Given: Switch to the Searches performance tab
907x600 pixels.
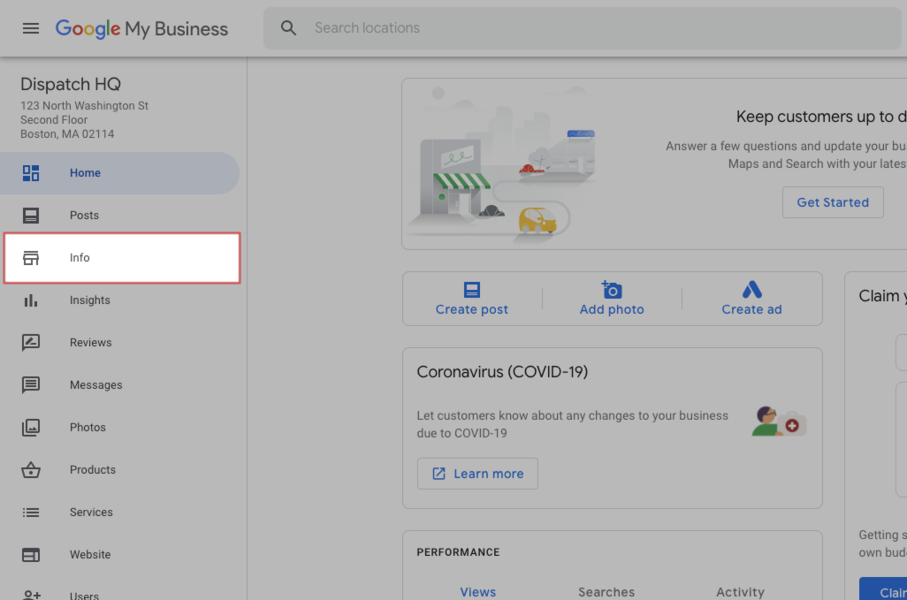Looking at the screenshot, I should click(606, 592).
